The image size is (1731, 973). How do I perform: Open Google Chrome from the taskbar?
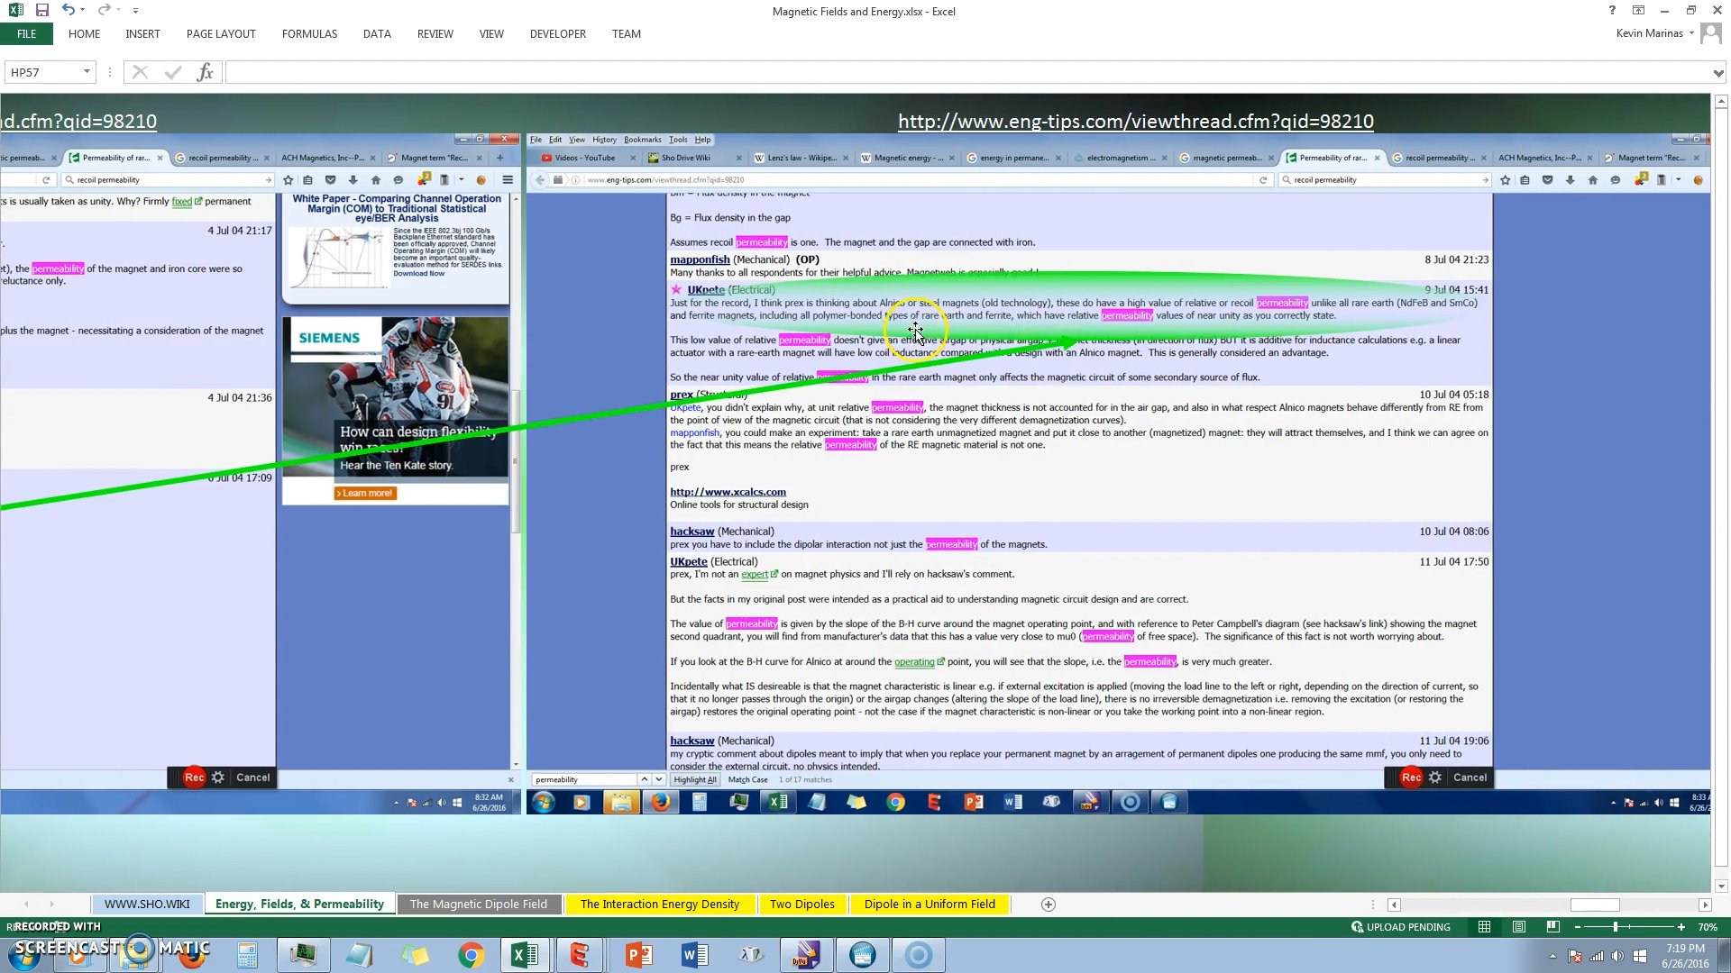pos(470,955)
